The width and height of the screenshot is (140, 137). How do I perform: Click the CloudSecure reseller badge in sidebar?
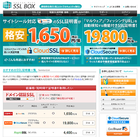(x=118, y=120)
